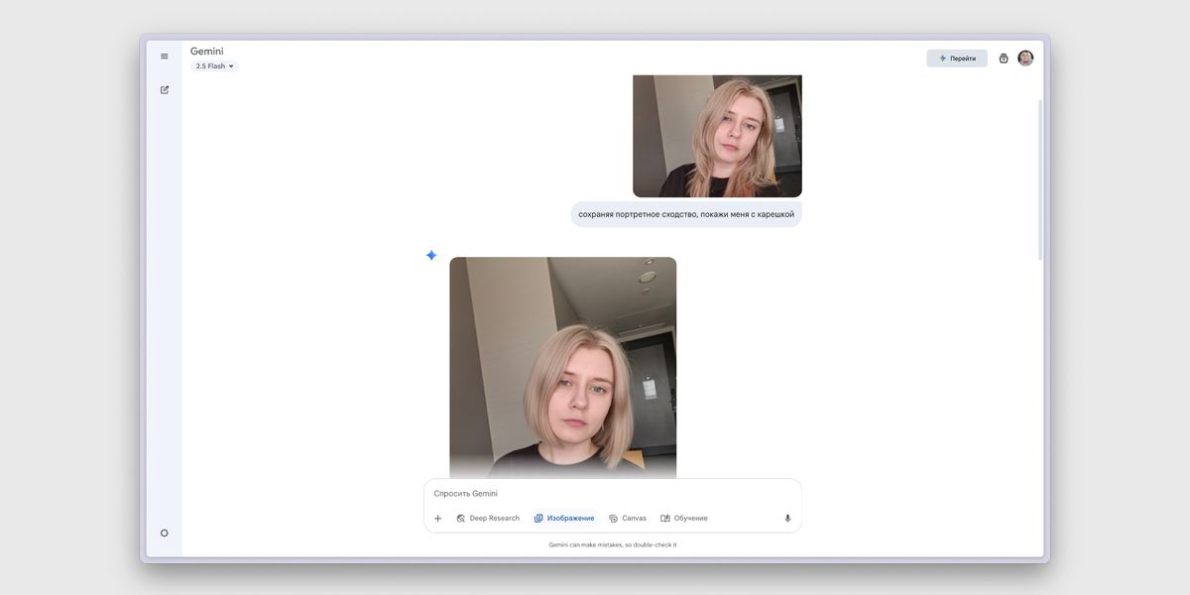The height and width of the screenshot is (595, 1190).
Task: Open the generated bob haircut image
Action: (x=562, y=367)
